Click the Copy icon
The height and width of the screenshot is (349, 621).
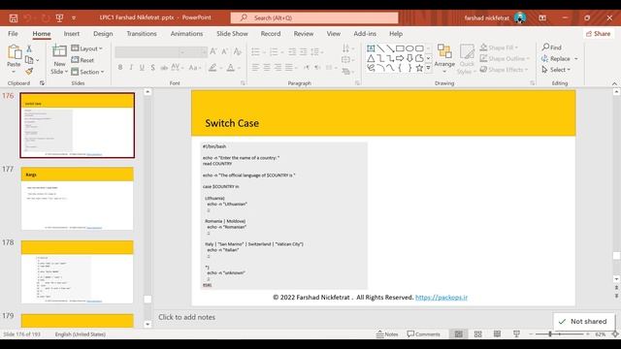click(29, 60)
